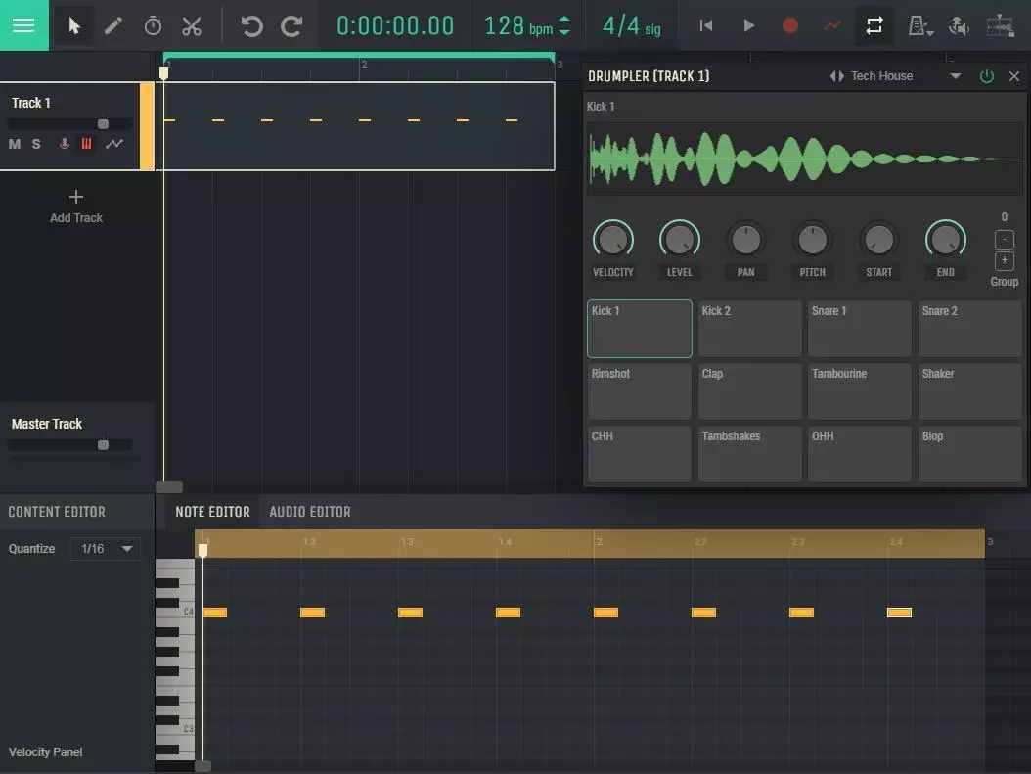Screen dimensions: 1031x774
Task: Start playback with the play button
Action: point(748,25)
